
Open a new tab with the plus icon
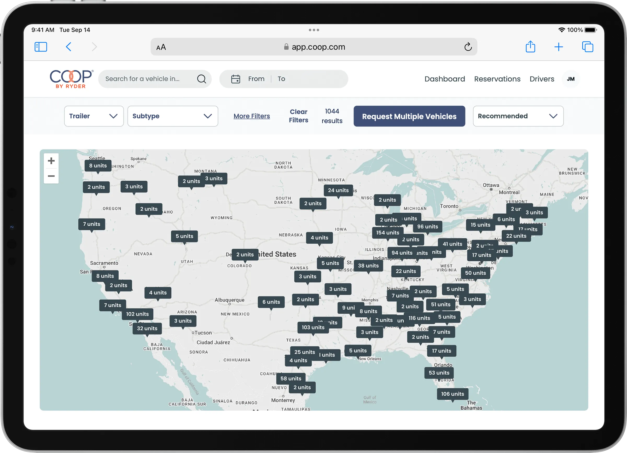pyautogui.click(x=559, y=47)
